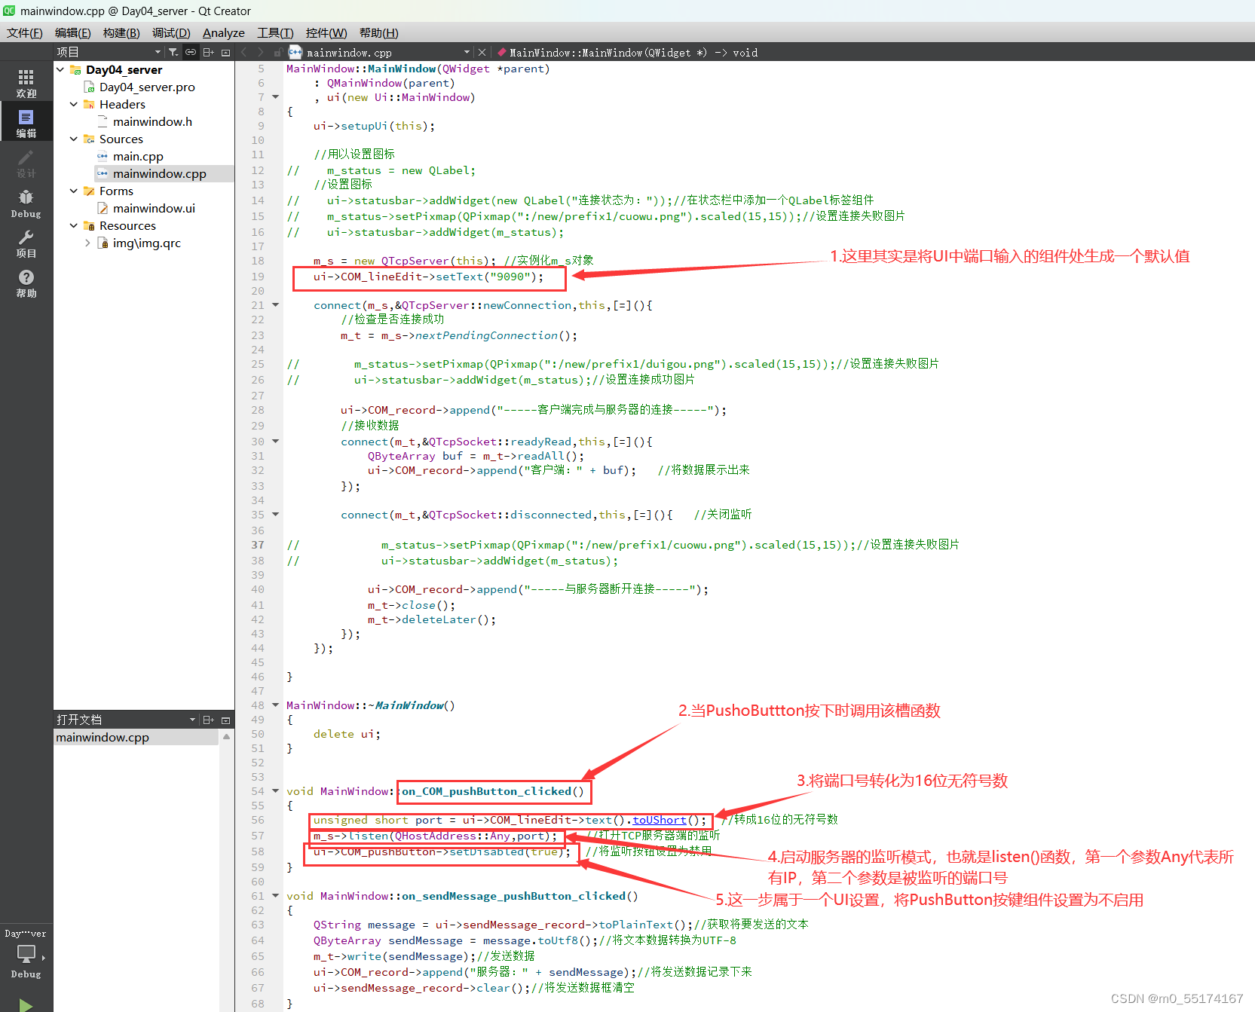Fold the on_COM_pushButton_clicked function at line 54
Image resolution: width=1255 pixels, height=1012 pixels.
point(275,791)
